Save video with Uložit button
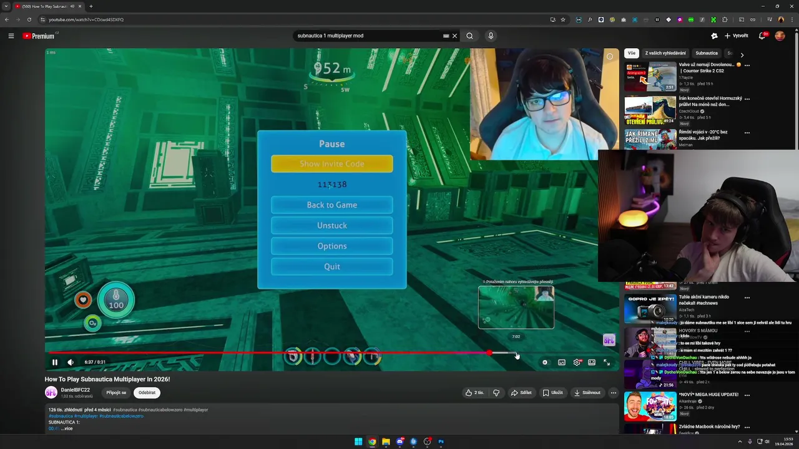 (x=552, y=393)
